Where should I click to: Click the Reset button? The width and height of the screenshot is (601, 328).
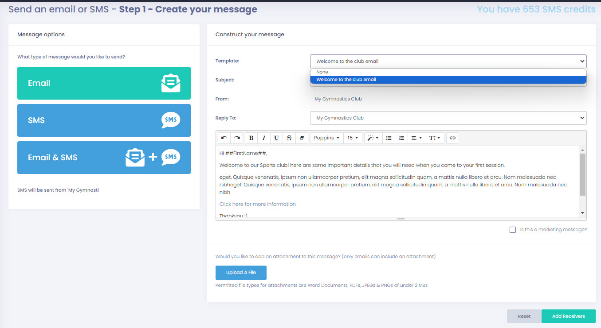[524, 316]
